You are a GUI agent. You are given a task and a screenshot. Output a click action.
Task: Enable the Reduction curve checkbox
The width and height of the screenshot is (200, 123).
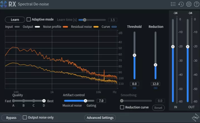tap(122, 107)
